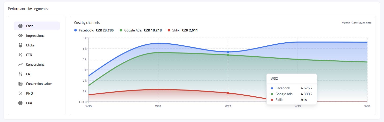Click the Impressions eye icon
384x122 pixels.
tap(20, 36)
